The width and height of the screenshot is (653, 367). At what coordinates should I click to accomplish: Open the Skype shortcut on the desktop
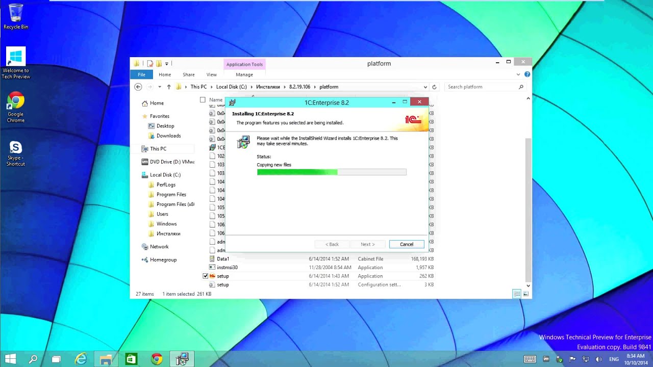point(16,153)
